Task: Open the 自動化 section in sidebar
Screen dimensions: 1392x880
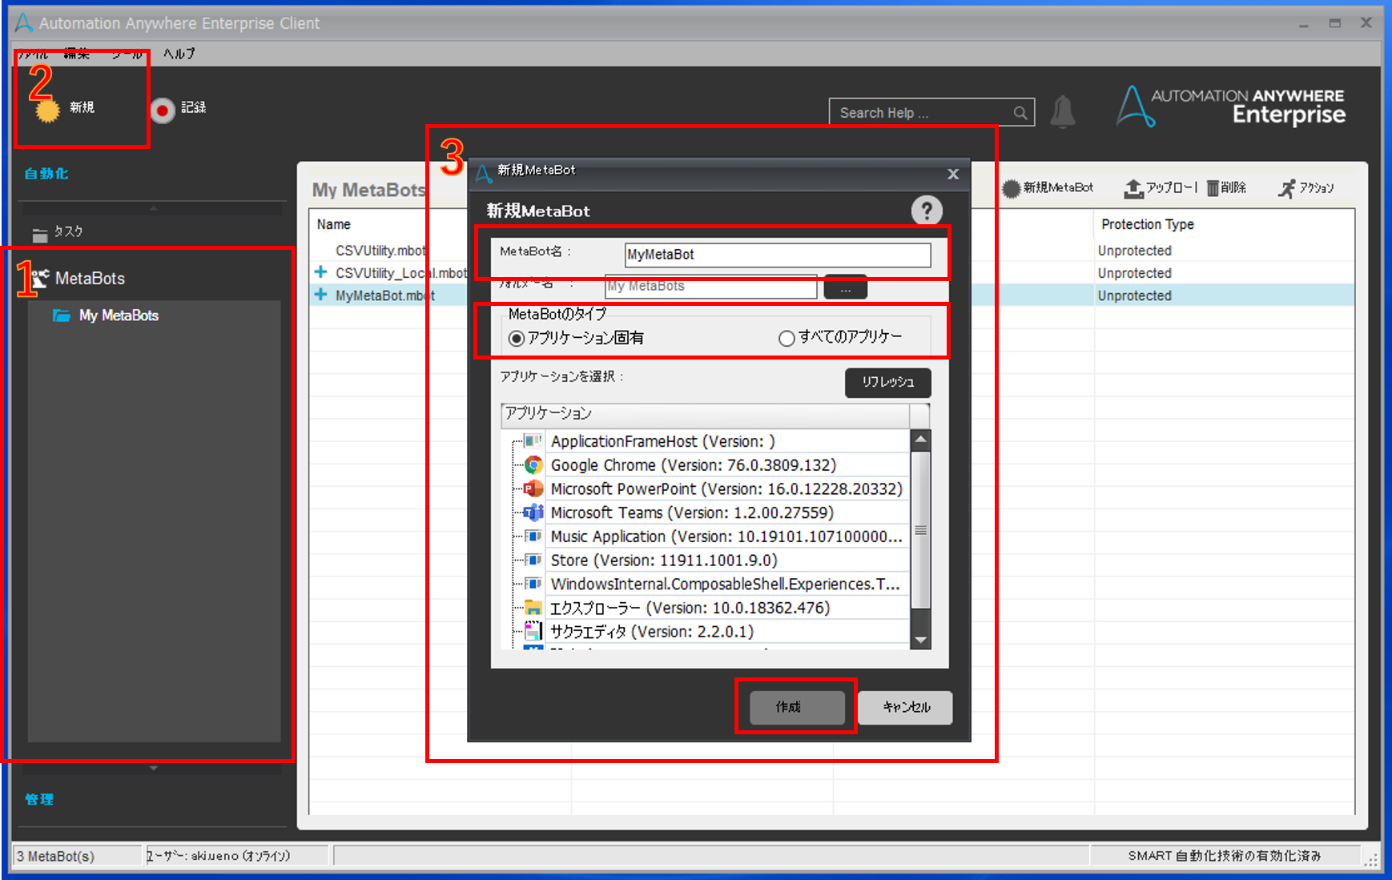Action: pos(46,174)
